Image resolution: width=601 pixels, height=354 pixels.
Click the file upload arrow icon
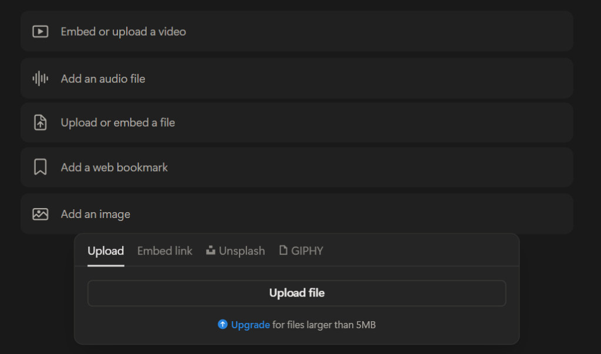[40, 122]
